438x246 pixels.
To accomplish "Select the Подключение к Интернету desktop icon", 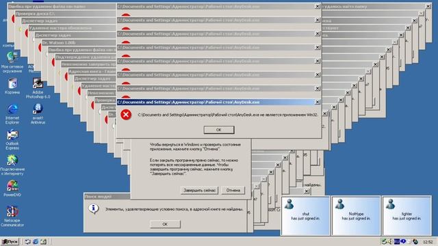I will tap(12, 165).
